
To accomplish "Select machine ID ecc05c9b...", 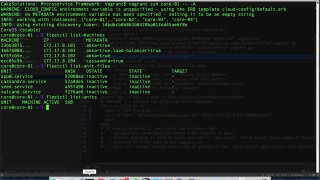I will click(15, 61).
